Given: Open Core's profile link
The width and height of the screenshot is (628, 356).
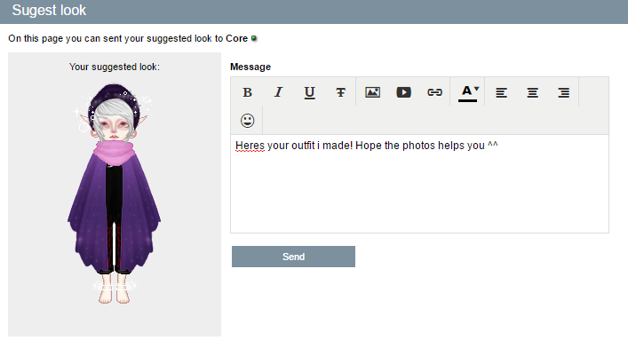Looking at the screenshot, I should click(x=236, y=38).
